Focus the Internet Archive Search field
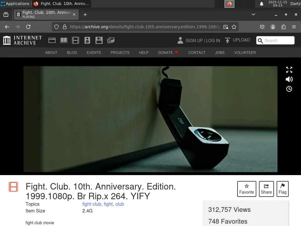Screen dimensions: 301x226 click(275, 40)
